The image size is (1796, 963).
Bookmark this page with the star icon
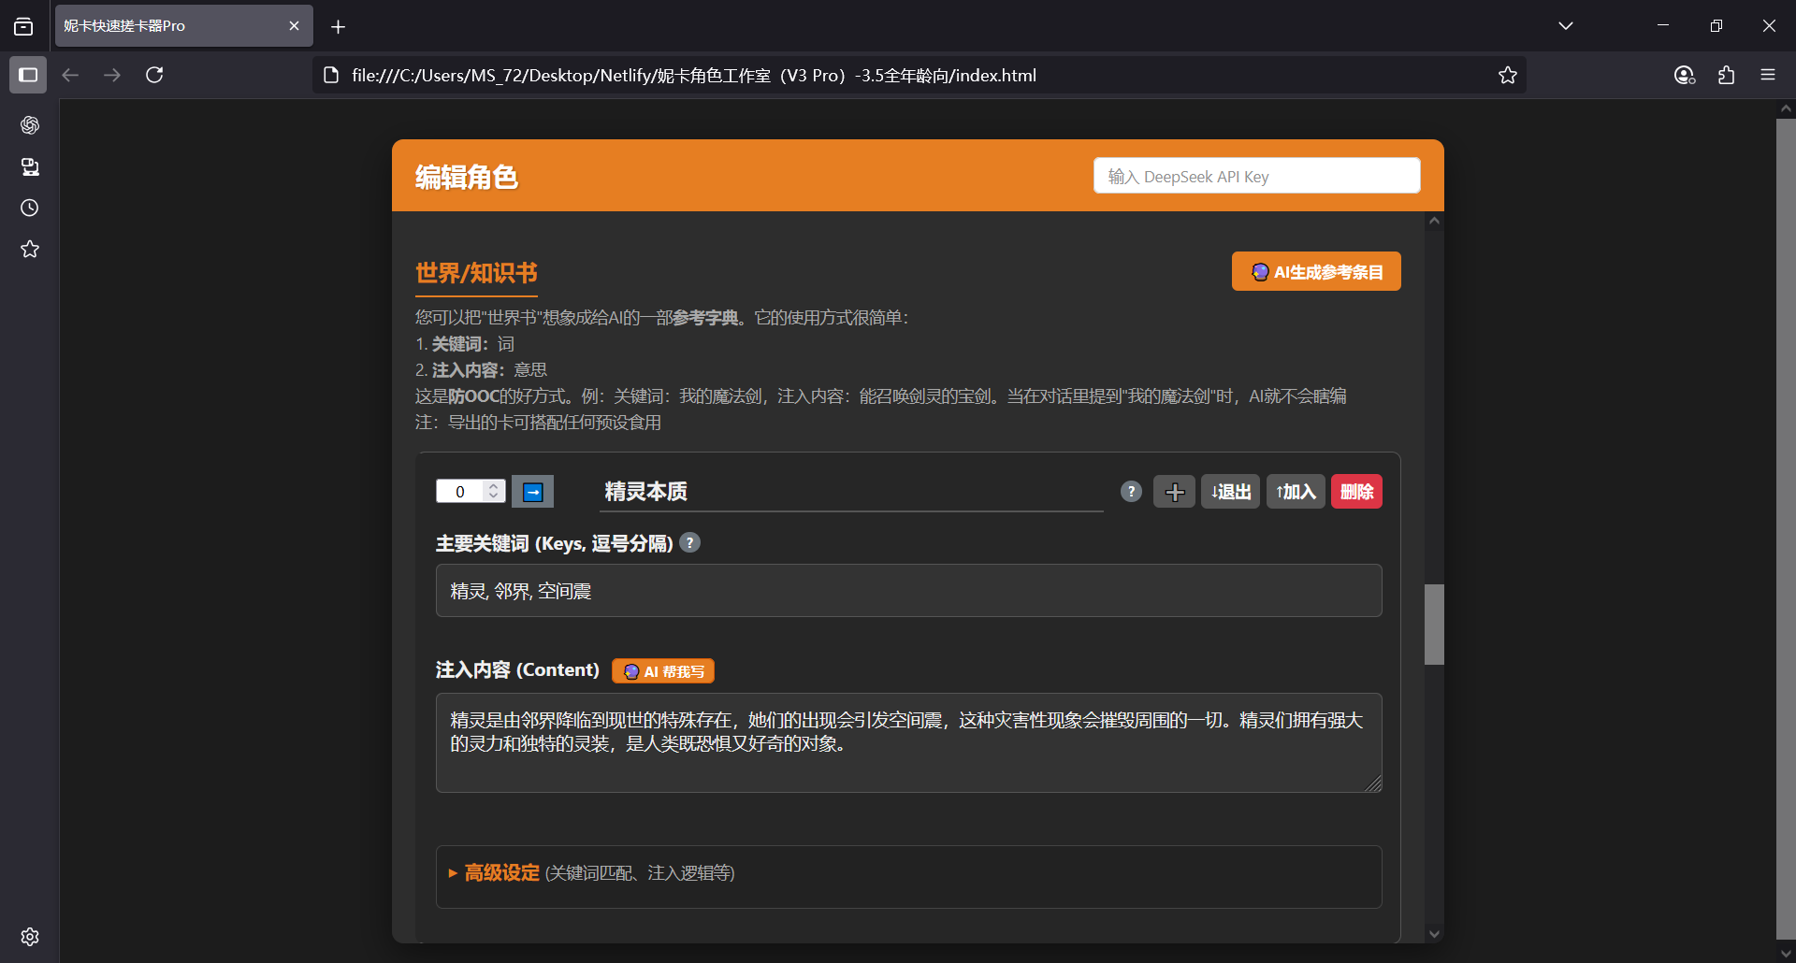click(x=1507, y=75)
